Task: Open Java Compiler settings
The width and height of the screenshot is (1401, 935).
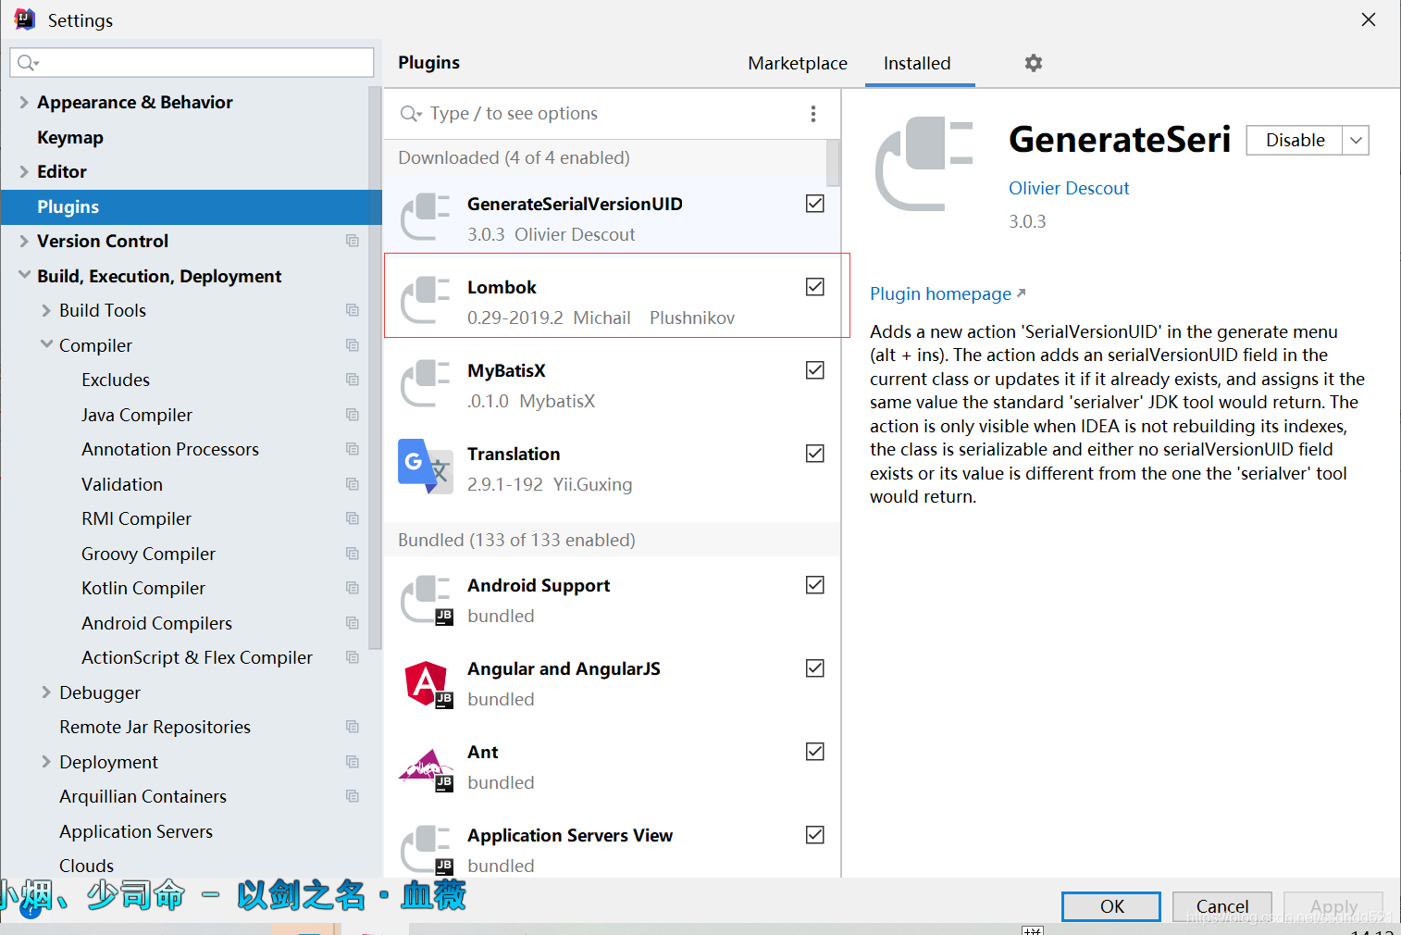Action: click(x=137, y=415)
